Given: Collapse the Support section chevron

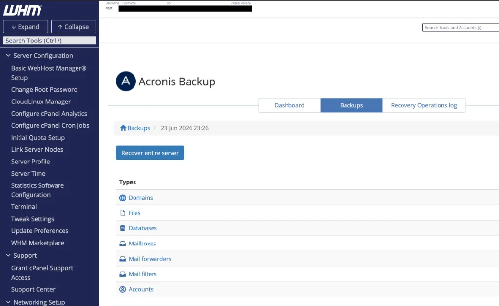Looking at the screenshot, I should click(x=8, y=255).
